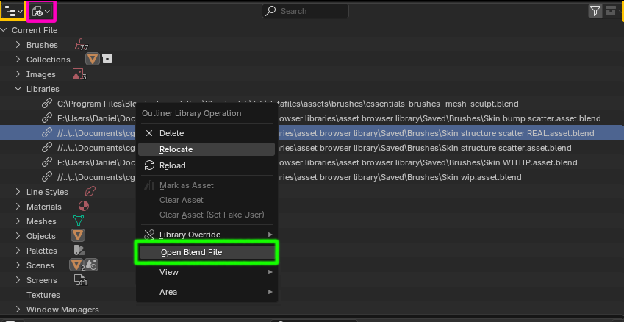Click the Images icon showing 3
This screenshot has height=322, width=624.
coord(79,74)
